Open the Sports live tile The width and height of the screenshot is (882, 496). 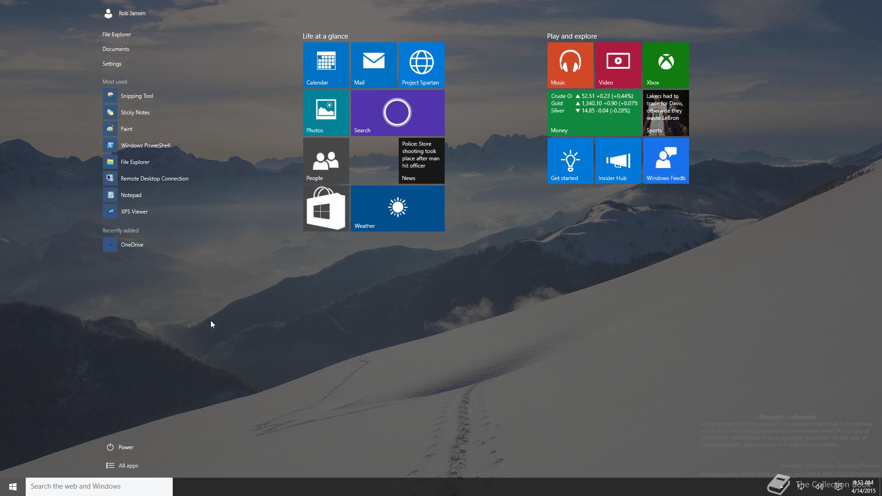click(666, 113)
